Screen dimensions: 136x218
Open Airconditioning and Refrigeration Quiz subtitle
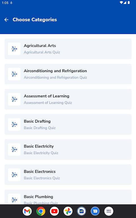click(55, 77)
